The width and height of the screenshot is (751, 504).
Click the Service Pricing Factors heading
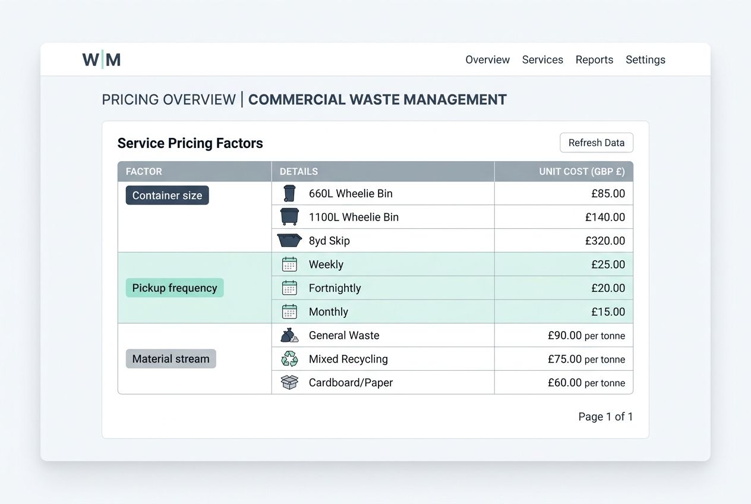pyautogui.click(x=190, y=143)
